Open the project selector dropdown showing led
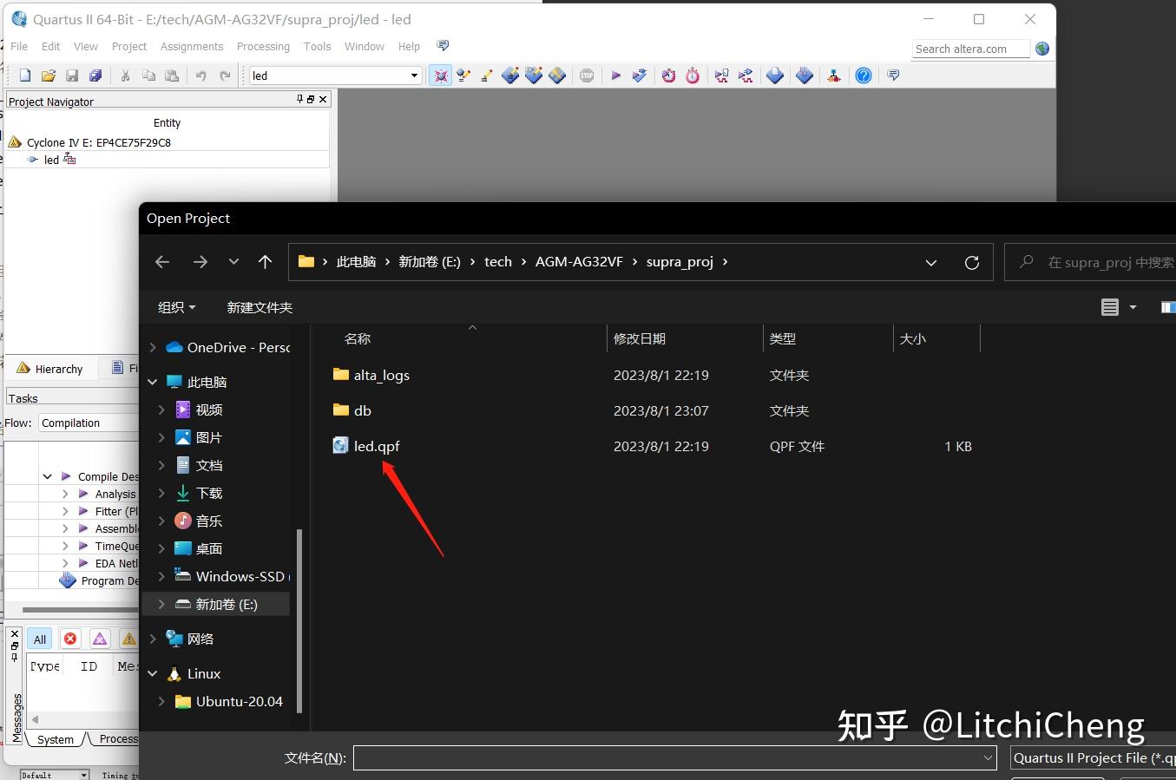1176x780 pixels. (414, 75)
